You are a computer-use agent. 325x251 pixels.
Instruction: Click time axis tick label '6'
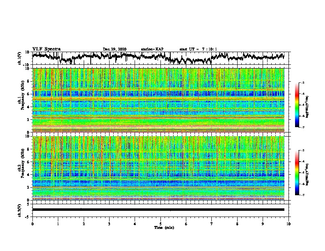click(x=186, y=224)
